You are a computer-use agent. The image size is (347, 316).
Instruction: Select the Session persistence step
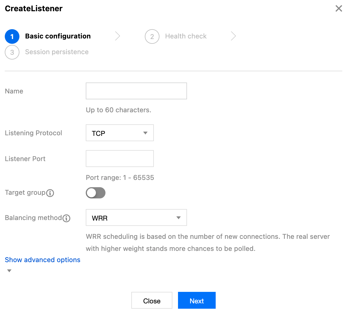coord(57,52)
